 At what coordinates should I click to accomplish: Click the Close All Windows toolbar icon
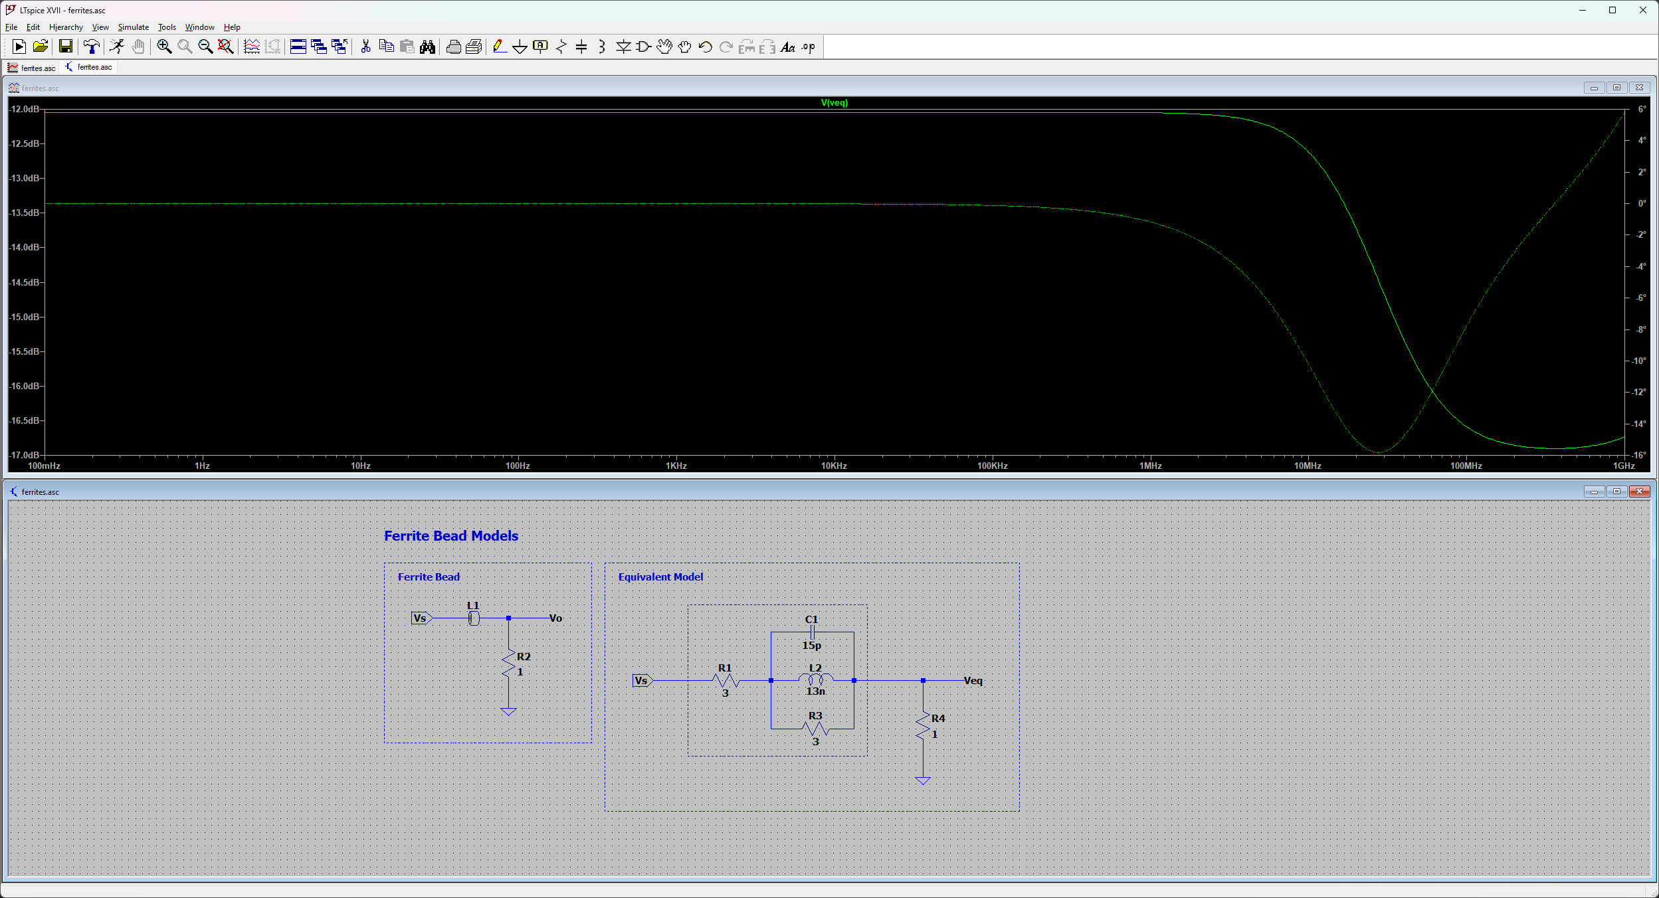(340, 46)
